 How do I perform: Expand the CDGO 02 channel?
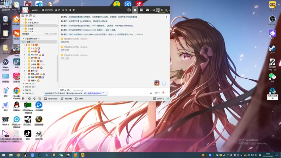coord(23,93)
